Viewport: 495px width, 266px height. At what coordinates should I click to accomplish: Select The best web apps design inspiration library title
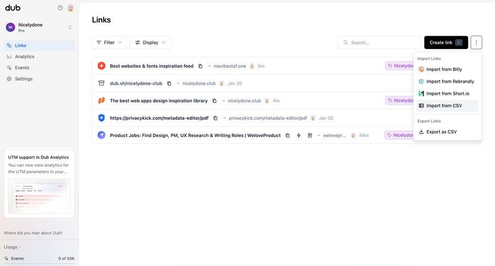click(159, 101)
